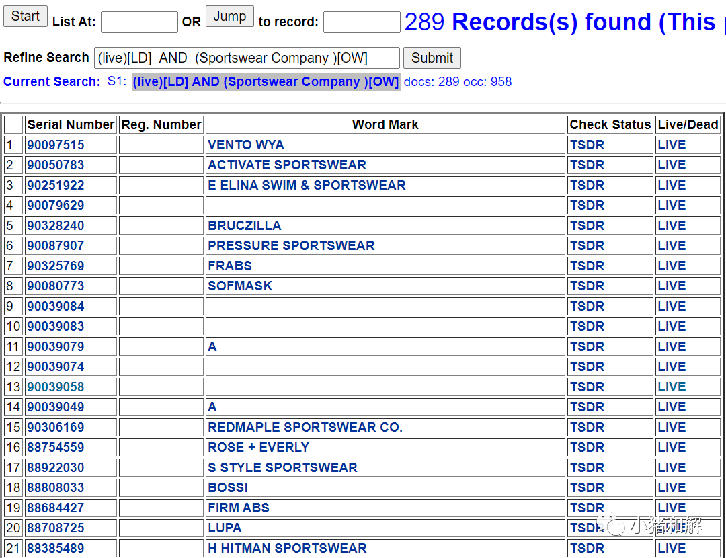The width and height of the screenshot is (726, 558).
Task: Open serial number 90328240
Action: [x=56, y=225]
